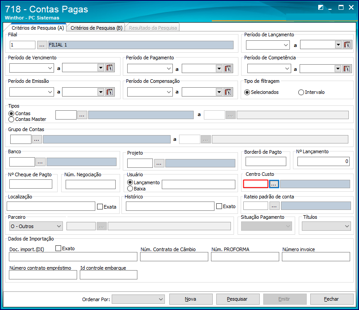Click Histórico text field
Image resolution: width=359 pixels, height=310 pixels.
170,206
